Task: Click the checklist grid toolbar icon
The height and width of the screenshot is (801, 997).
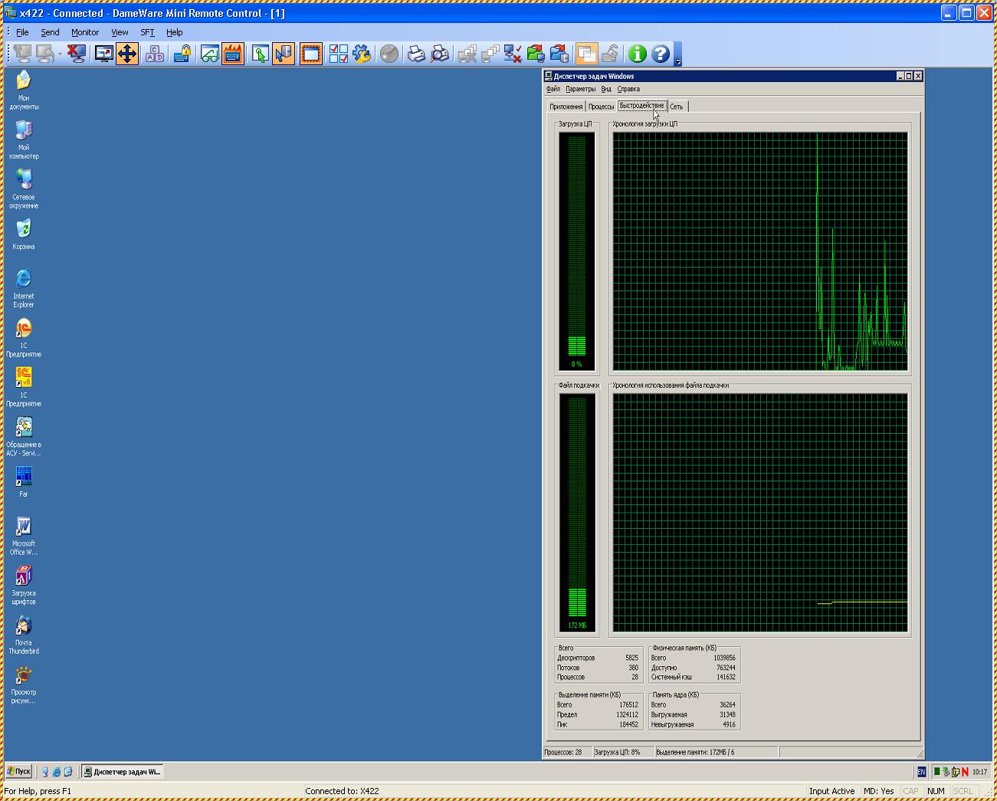Action: (x=338, y=54)
